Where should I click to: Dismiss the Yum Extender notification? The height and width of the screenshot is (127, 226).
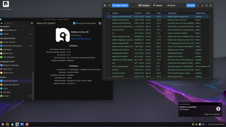point(220,104)
